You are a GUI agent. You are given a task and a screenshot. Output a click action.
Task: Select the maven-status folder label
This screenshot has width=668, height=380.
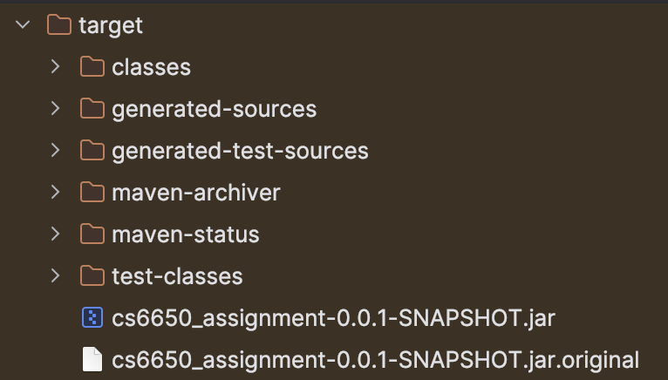(x=185, y=234)
